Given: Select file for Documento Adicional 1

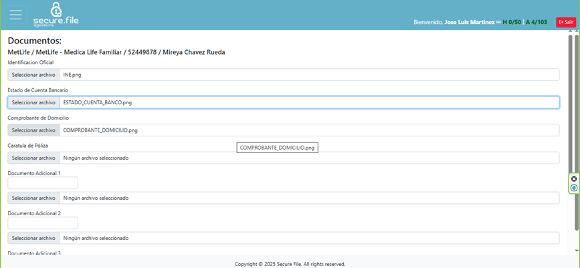Looking at the screenshot, I should (x=33, y=198).
